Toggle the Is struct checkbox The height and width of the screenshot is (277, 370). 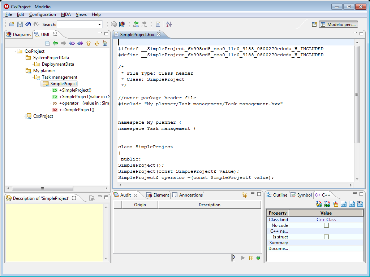[x=326, y=237]
